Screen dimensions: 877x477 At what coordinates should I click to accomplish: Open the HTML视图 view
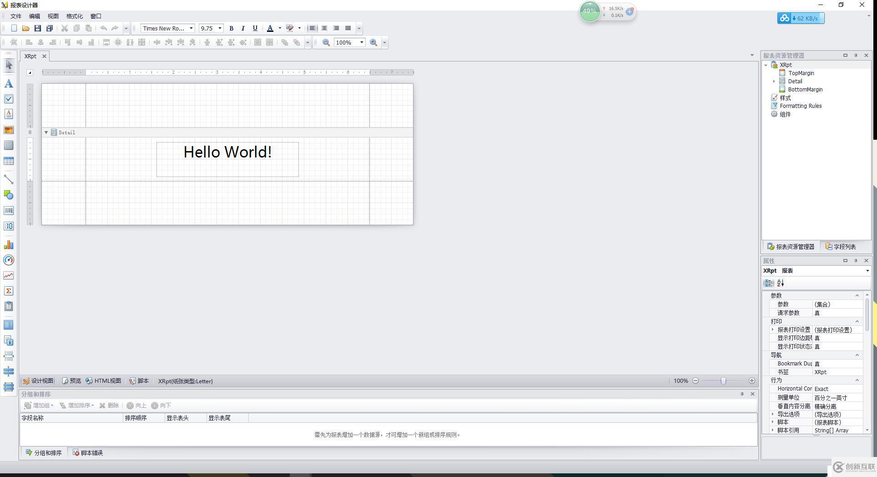click(103, 381)
